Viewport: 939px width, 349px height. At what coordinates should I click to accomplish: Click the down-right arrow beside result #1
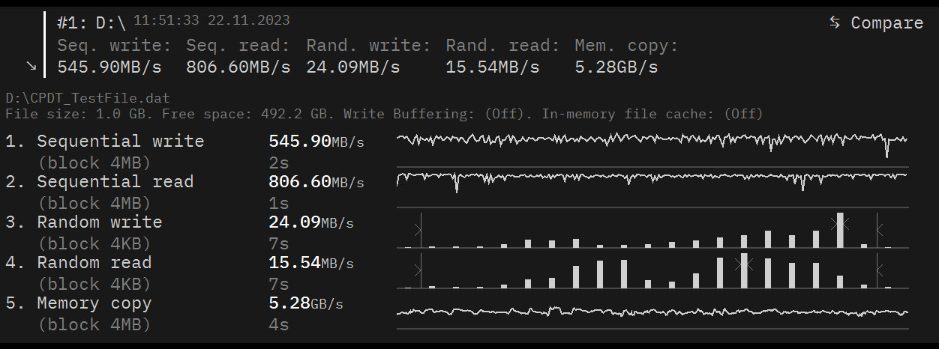tap(31, 66)
